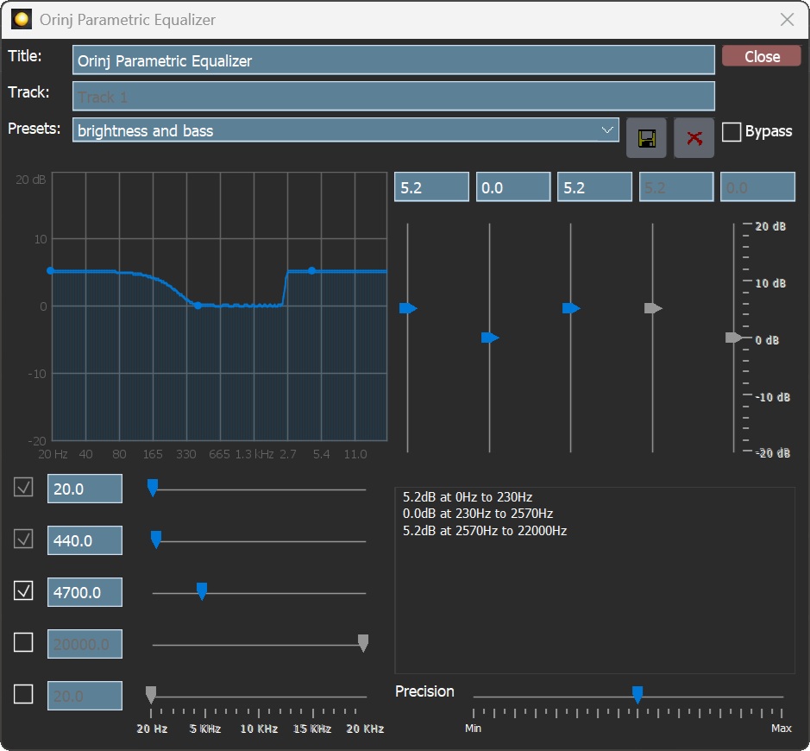The image size is (810, 751).
Task: Click the second vertical gain slider handle
Action: click(x=490, y=338)
